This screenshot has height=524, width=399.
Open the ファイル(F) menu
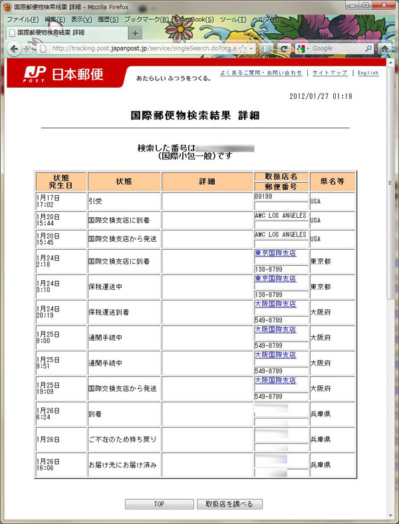pyautogui.click(x=23, y=19)
